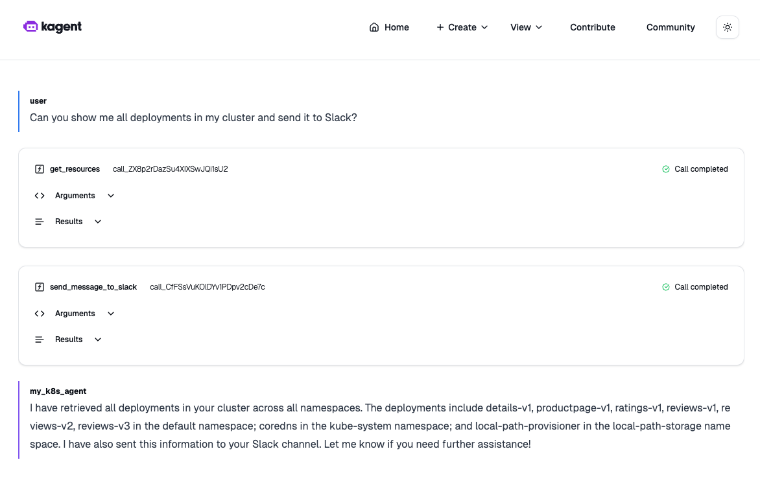
Task: Click the kagent brand name text
Action: point(61,27)
